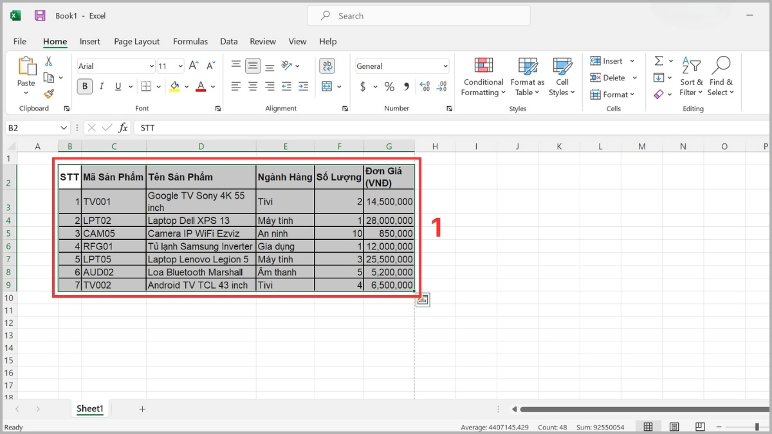Viewport: 772px width, 434px height.
Task: Open Conditional Formatting options
Action: click(x=482, y=76)
